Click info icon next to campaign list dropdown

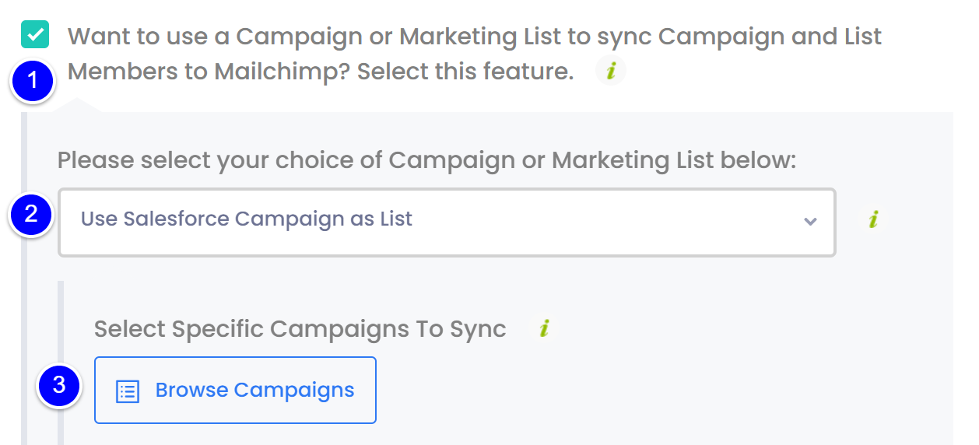click(x=872, y=221)
